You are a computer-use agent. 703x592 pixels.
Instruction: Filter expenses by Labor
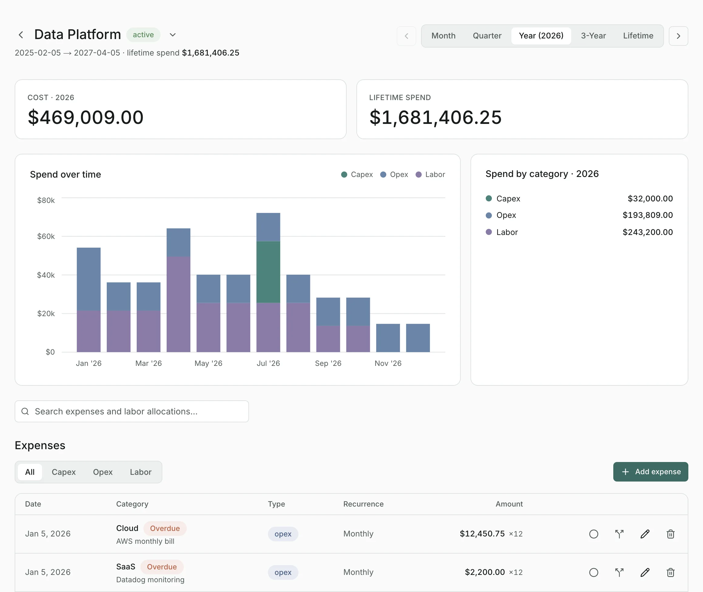(x=141, y=472)
